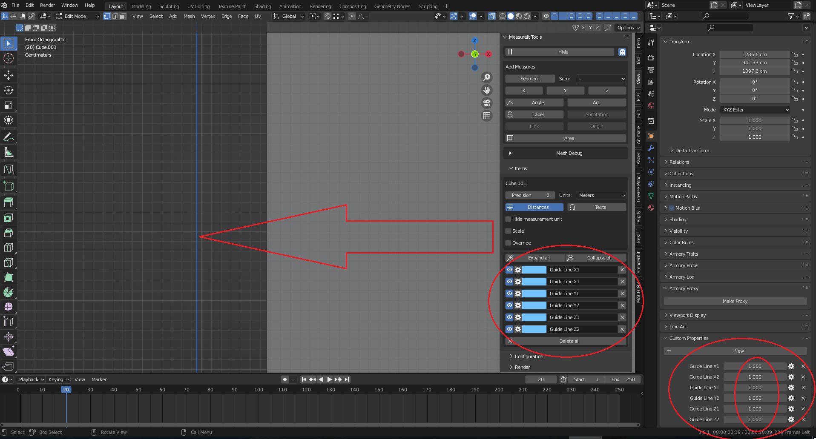
Task: Open the Modifier wrench properties tab
Action: coord(651,148)
